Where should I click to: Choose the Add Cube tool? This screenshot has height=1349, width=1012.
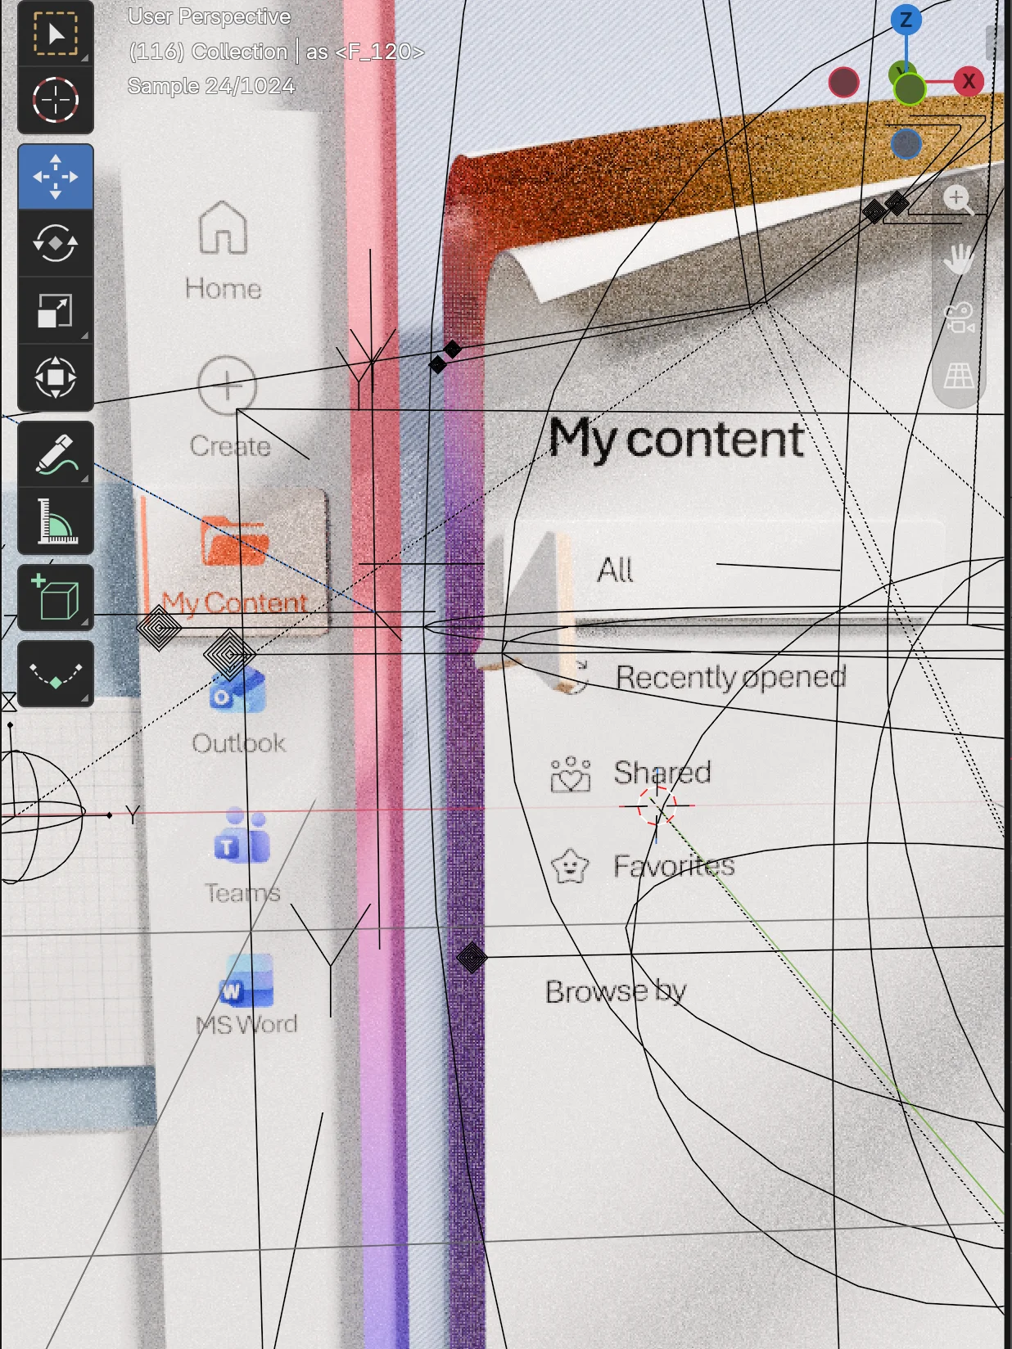(x=55, y=598)
